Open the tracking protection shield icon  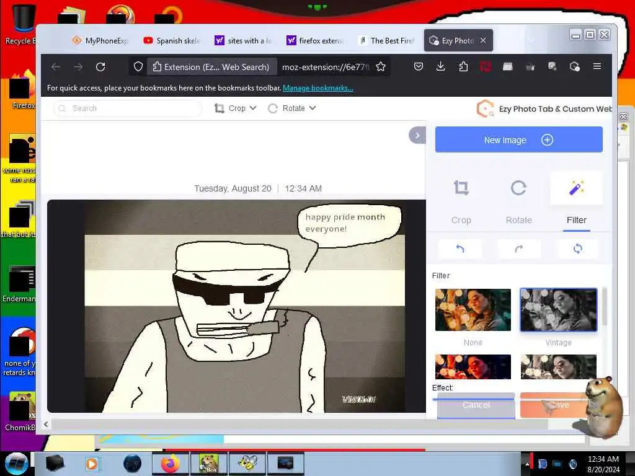(138, 67)
